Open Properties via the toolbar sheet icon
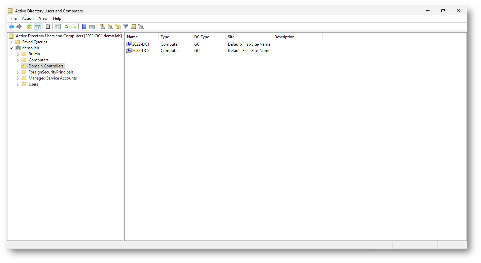The height and width of the screenshot is (263, 481). tap(58, 27)
